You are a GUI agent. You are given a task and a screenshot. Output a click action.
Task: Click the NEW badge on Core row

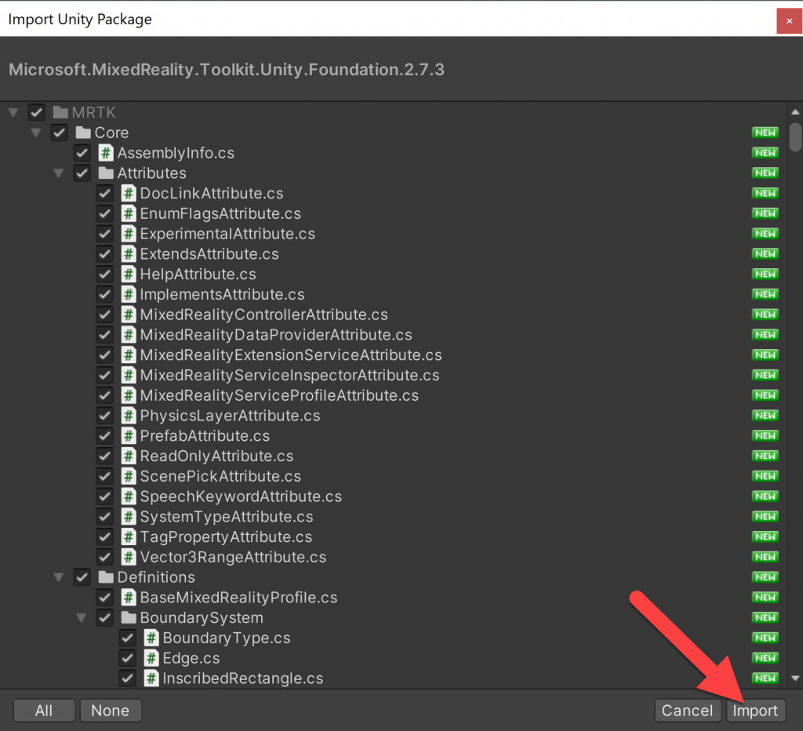[x=765, y=133]
